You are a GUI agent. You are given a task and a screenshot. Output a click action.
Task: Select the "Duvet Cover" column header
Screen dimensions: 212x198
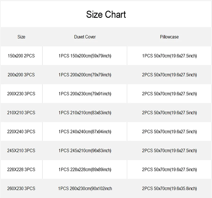85,37
